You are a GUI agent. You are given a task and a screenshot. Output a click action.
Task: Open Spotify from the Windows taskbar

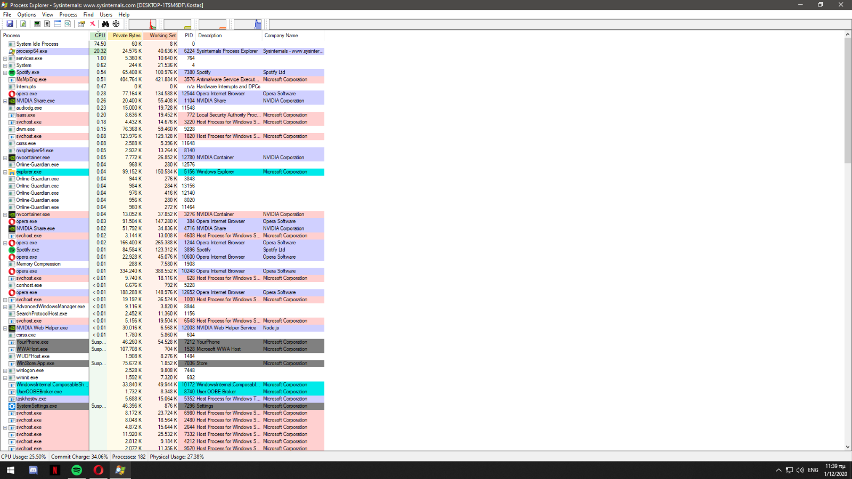click(77, 470)
